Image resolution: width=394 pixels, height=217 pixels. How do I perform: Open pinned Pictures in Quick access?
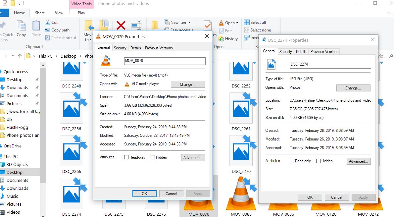[14, 103]
